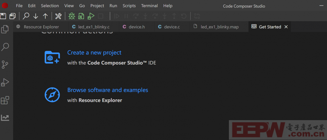Image resolution: width=327 pixels, height=140 pixels.
Task: Click the greyed swap arrows icon at toolbar end
Action: (197, 16)
